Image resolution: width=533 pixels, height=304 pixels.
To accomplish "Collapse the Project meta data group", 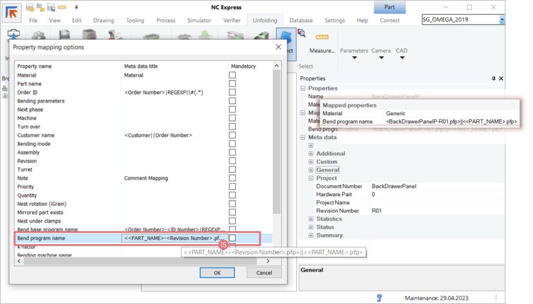I will (311, 178).
